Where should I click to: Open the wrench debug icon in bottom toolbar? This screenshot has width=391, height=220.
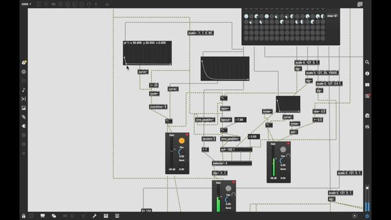(x=95, y=216)
